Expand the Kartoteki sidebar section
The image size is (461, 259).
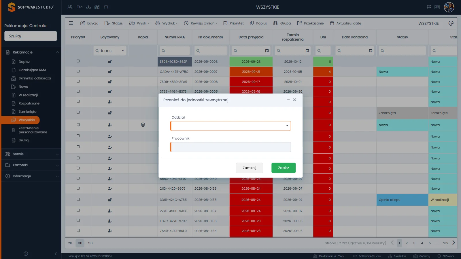(x=31, y=165)
